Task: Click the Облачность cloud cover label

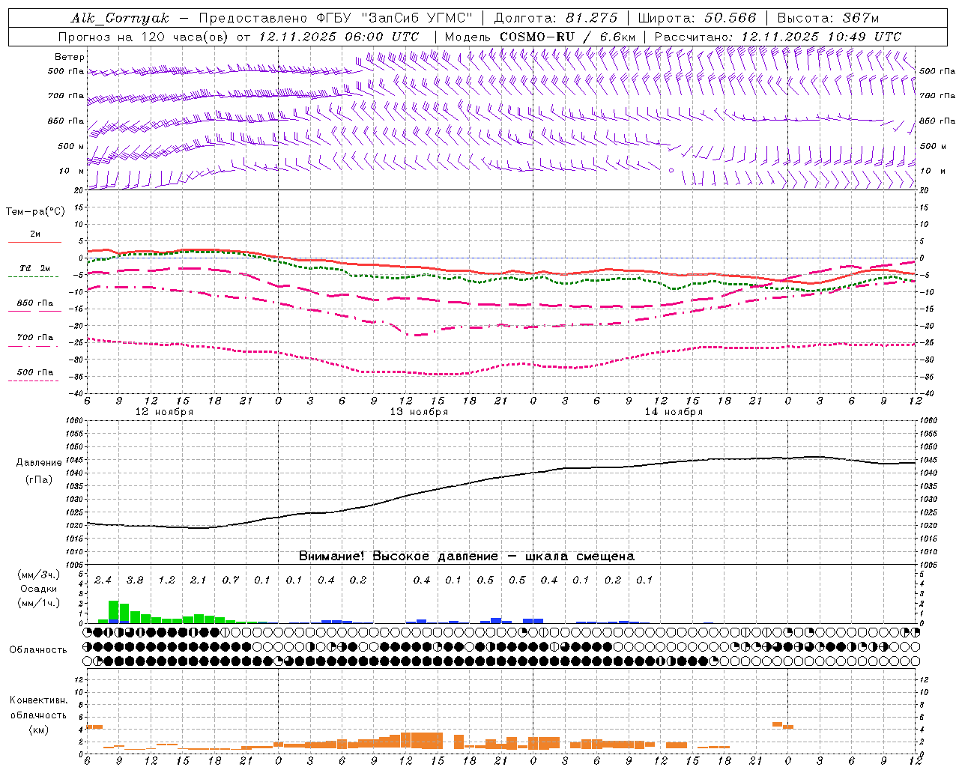Action: [x=38, y=650]
